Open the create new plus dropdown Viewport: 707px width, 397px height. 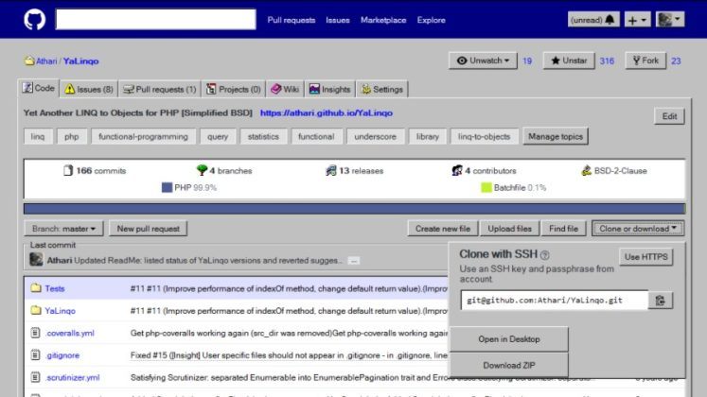coord(638,19)
